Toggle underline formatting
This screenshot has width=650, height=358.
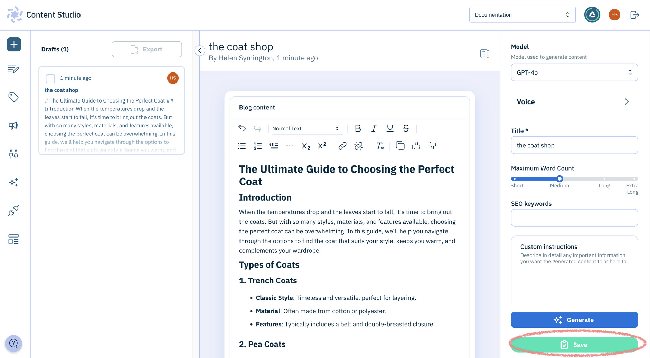coord(390,128)
